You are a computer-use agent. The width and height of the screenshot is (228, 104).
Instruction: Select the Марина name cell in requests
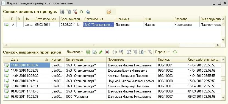(x=158, y=24)
